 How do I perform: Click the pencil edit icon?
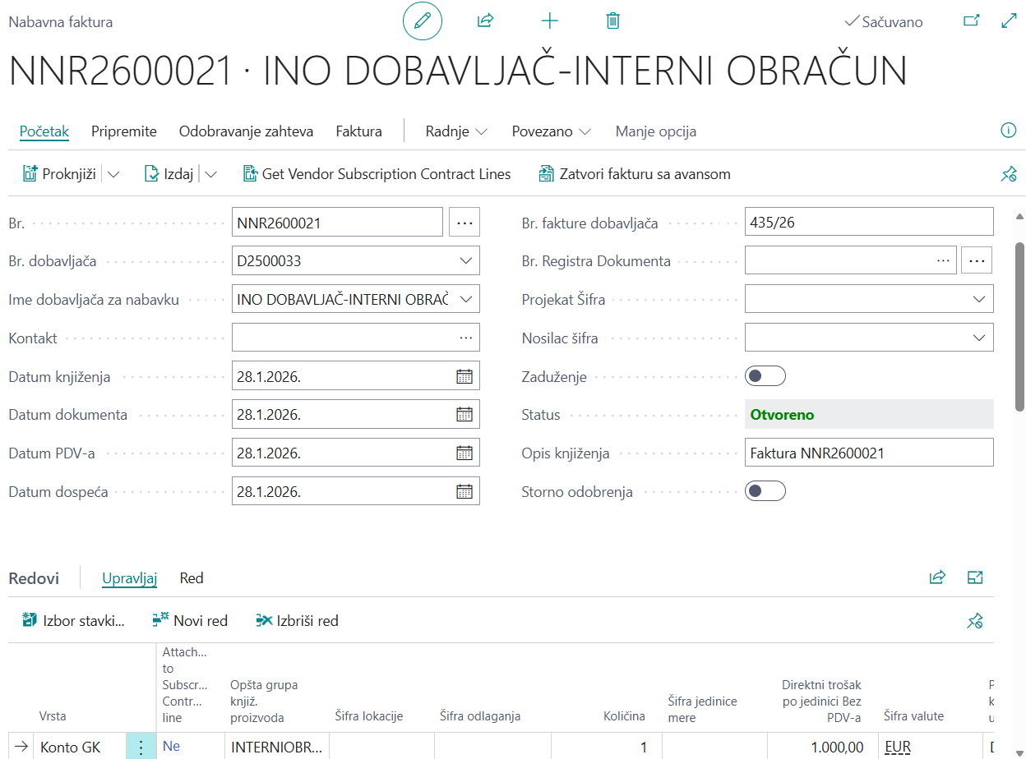coord(423,21)
